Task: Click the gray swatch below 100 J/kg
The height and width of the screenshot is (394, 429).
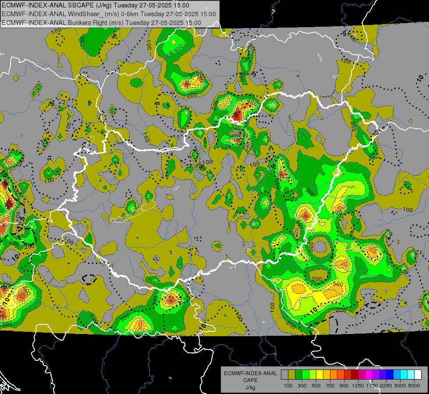Action: tap(284, 375)
